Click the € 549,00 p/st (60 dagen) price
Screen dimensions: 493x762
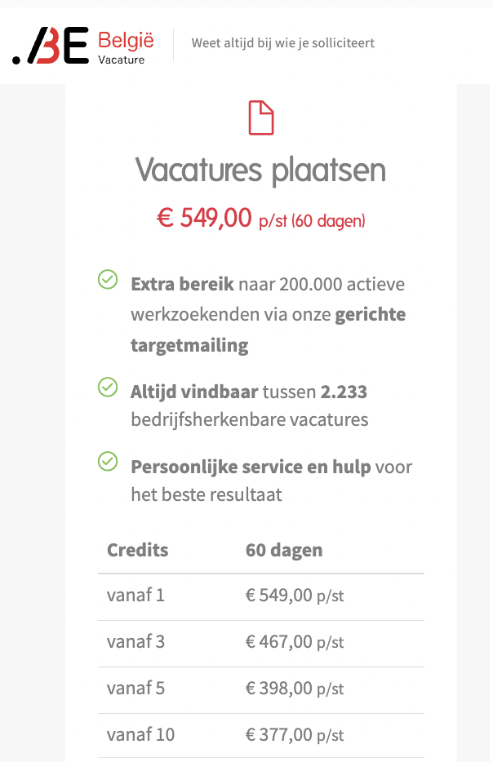pos(260,218)
